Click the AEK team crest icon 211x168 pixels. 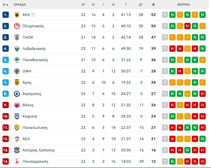pyautogui.click(x=17, y=15)
